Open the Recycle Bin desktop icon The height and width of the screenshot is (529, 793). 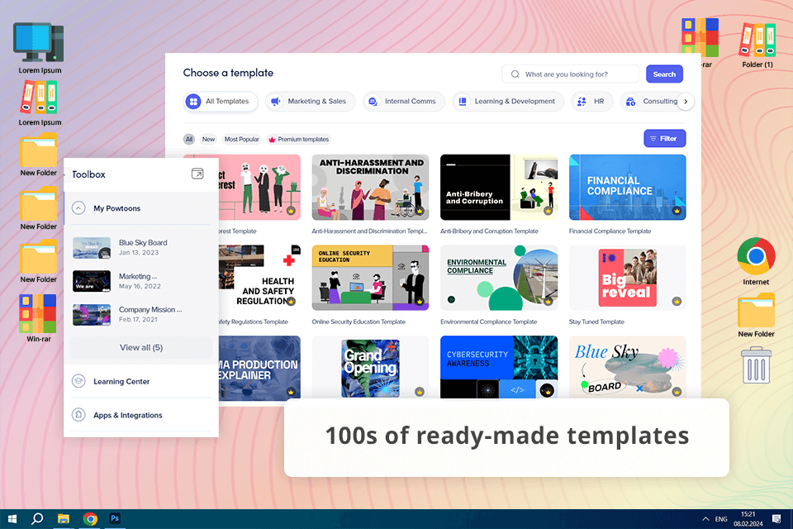(756, 365)
